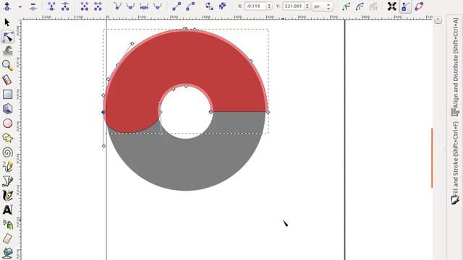The width and height of the screenshot is (463, 260).
Task: Select the Pencil freehand tool
Action: point(7,167)
